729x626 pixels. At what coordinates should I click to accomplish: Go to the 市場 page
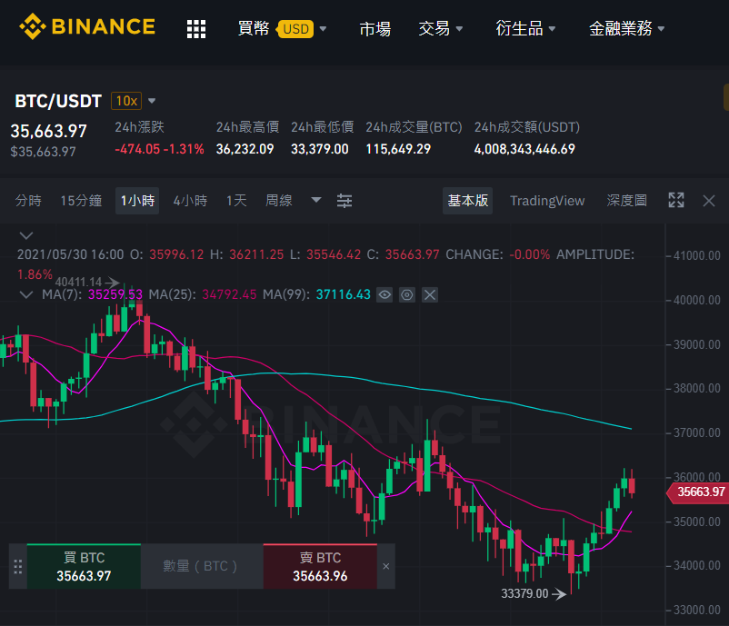[x=374, y=29]
